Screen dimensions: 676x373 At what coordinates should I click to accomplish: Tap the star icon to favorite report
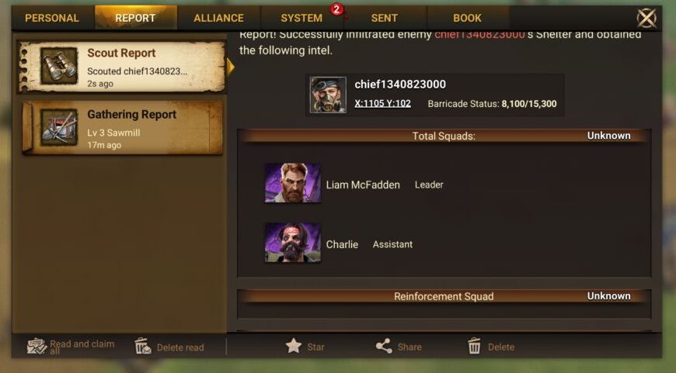(x=294, y=345)
